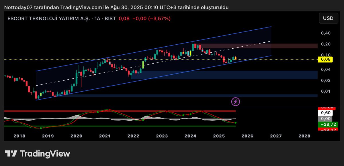Click the green −28,72 indicator value label

click(328, 125)
